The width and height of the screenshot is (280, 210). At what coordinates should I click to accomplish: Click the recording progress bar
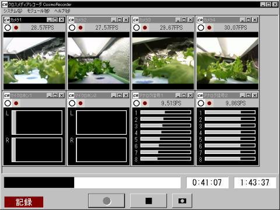pyautogui.click(x=92, y=183)
